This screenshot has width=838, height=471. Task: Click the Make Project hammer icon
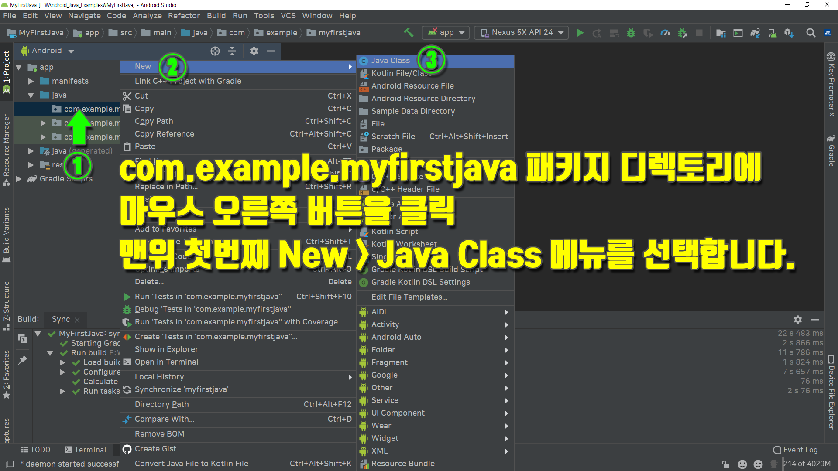(409, 33)
